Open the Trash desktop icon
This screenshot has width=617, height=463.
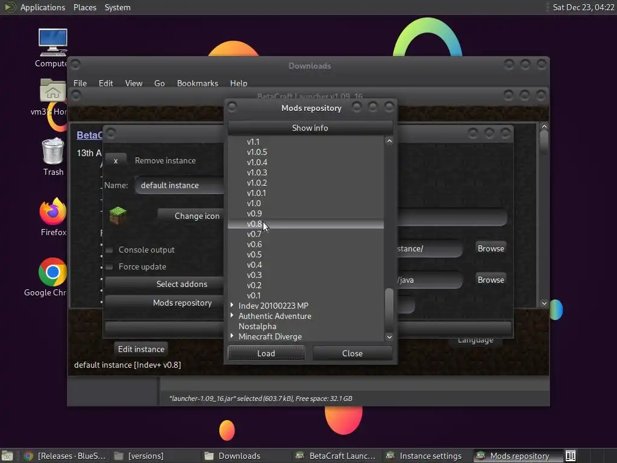(x=53, y=151)
